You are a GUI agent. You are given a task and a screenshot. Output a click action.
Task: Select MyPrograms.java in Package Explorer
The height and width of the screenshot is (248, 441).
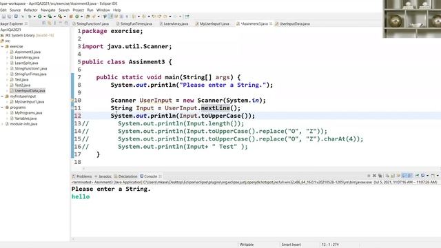coord(28,113)
